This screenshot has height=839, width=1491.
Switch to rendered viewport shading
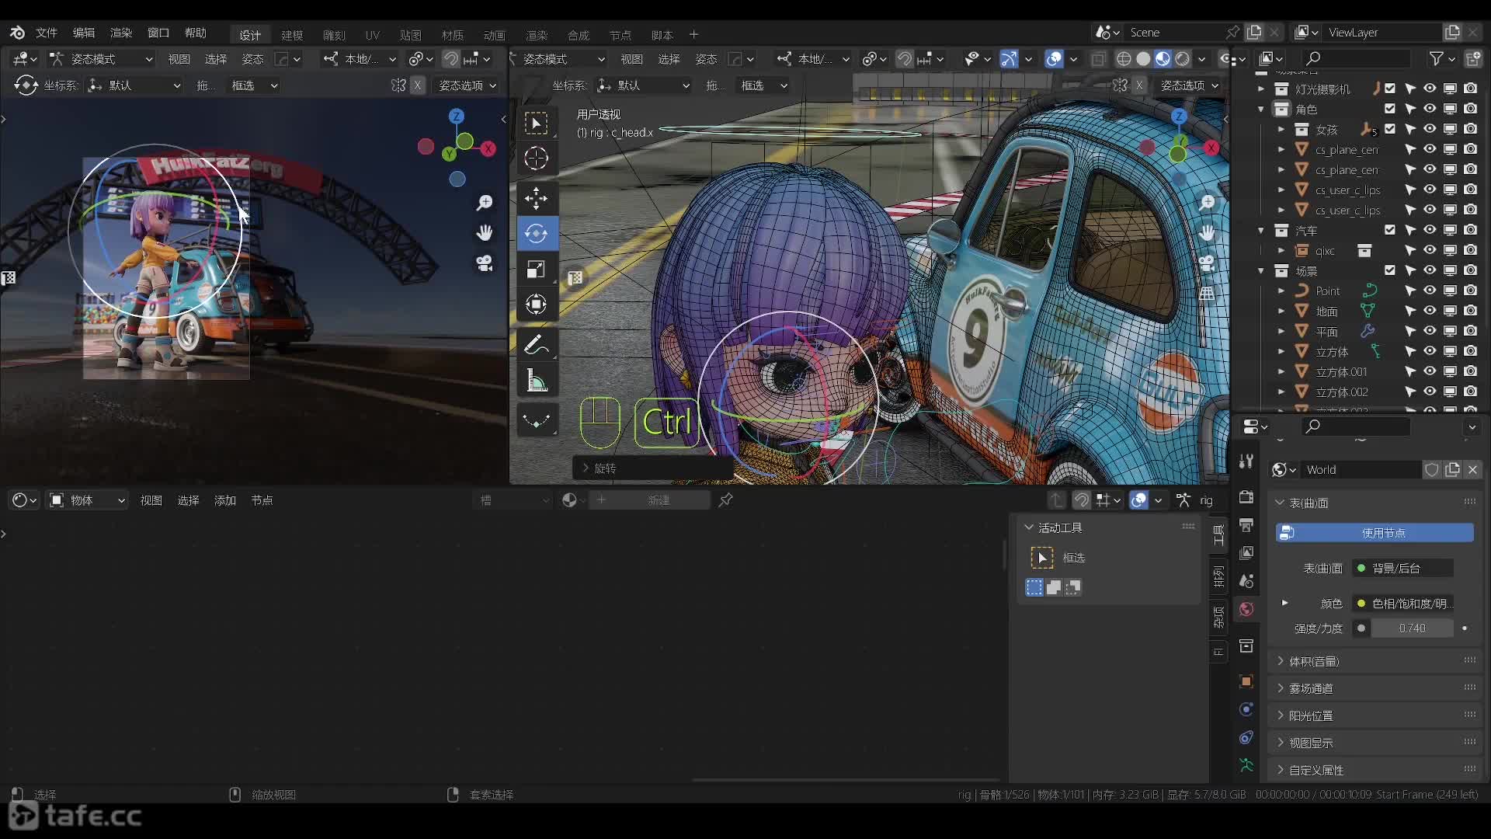pos(1182,59)
